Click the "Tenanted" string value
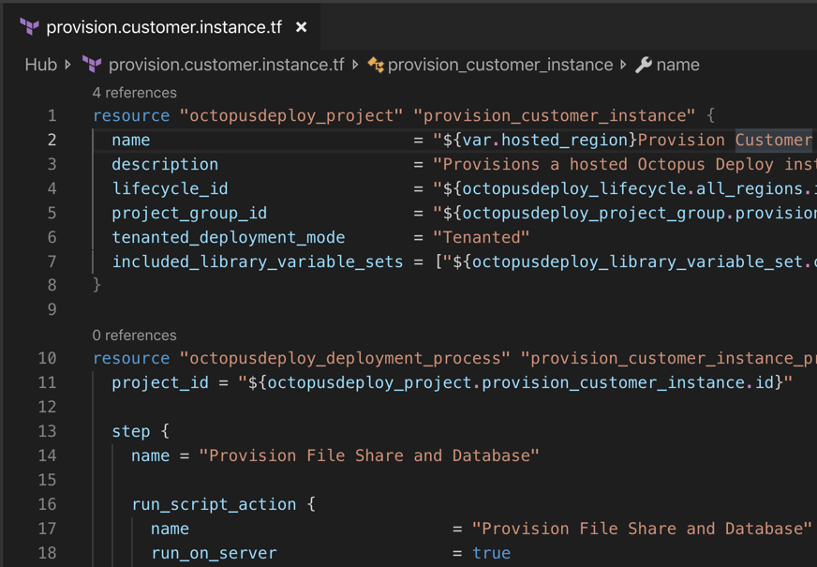Viewport: 817px width, 567px height. point(482,237)
